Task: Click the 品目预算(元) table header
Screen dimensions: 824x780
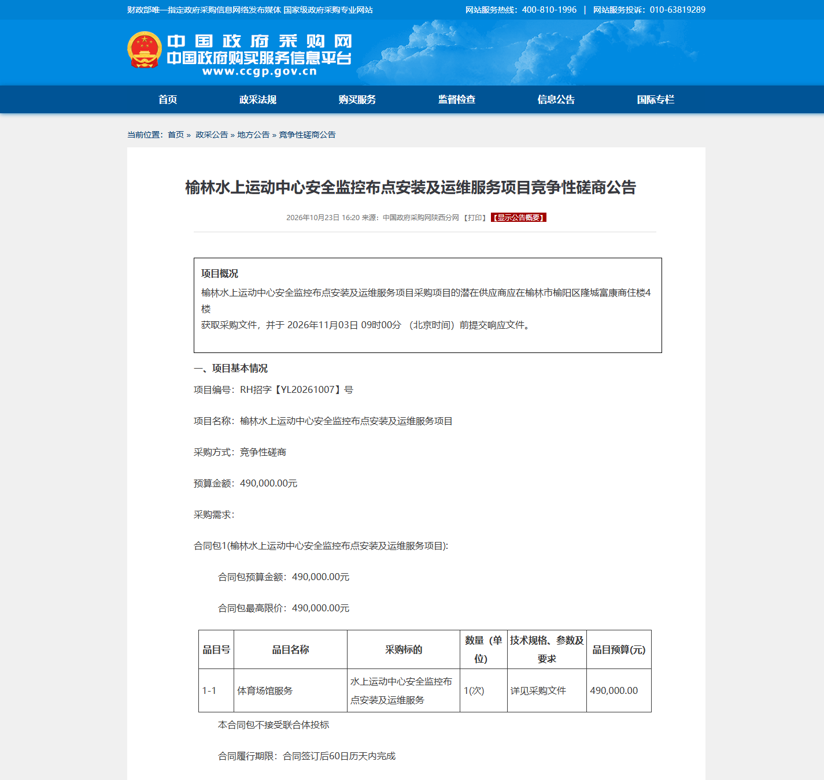Action: coord(619,650)
